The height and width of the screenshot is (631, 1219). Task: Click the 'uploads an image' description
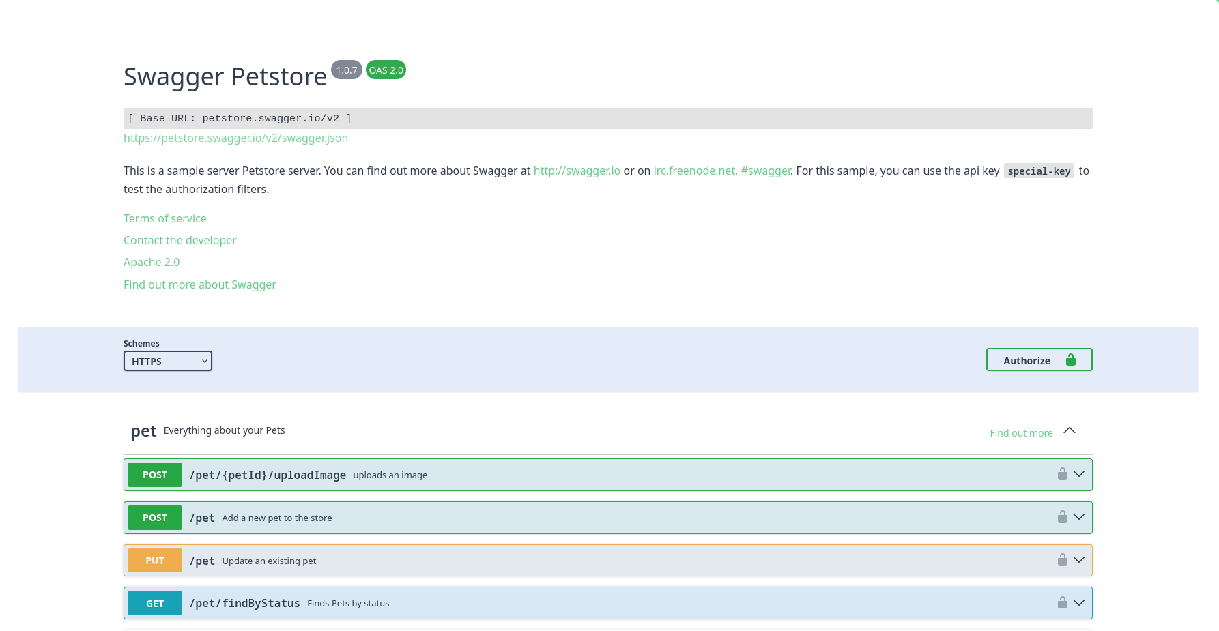point(390,475)
